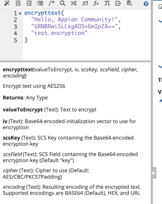This screenshot has height=204, width=162.
Task: Click the gray divider below the editor
Action: click(75, 61)
